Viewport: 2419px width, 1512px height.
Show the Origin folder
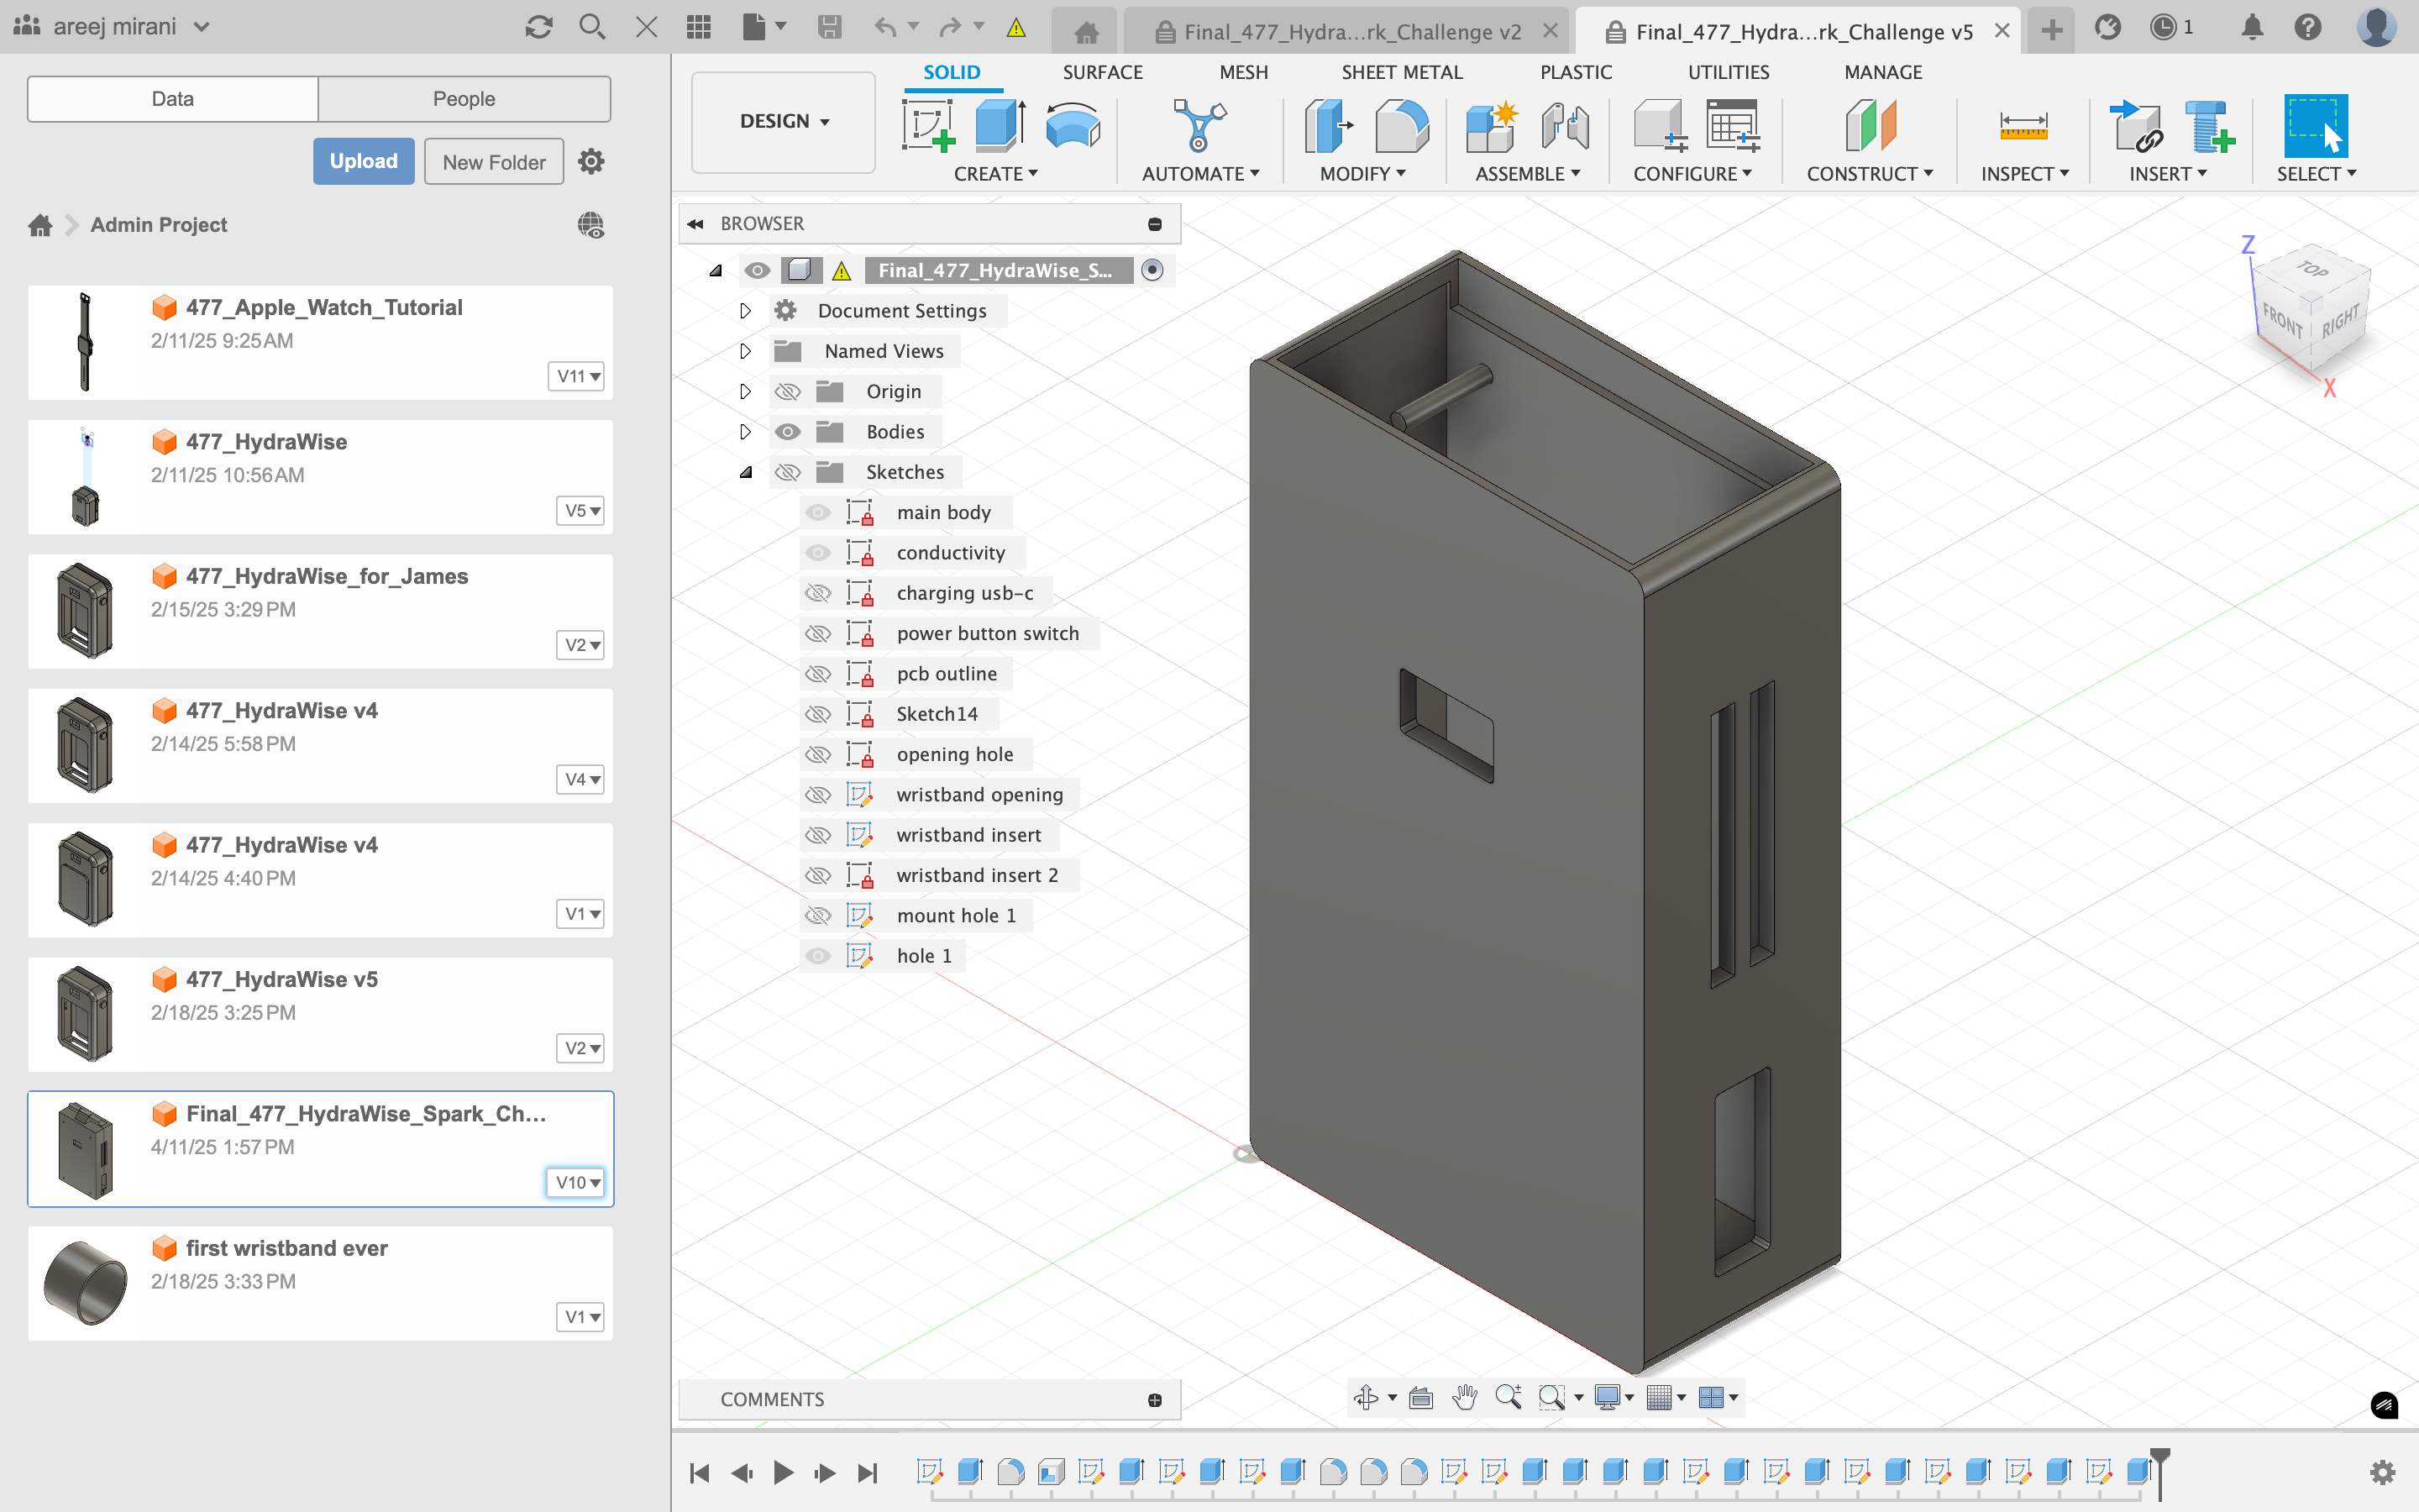click(x=788, y=392)
